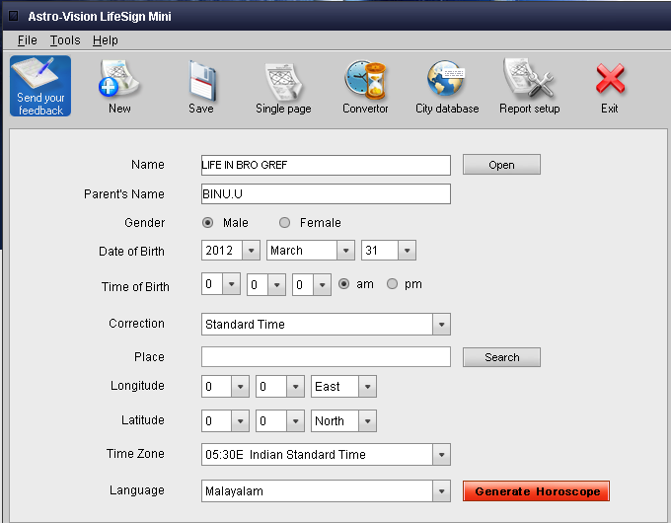The image size is (671, 523).
Task: Open the Longitude minutes dropdown
Action: (295, 387)
